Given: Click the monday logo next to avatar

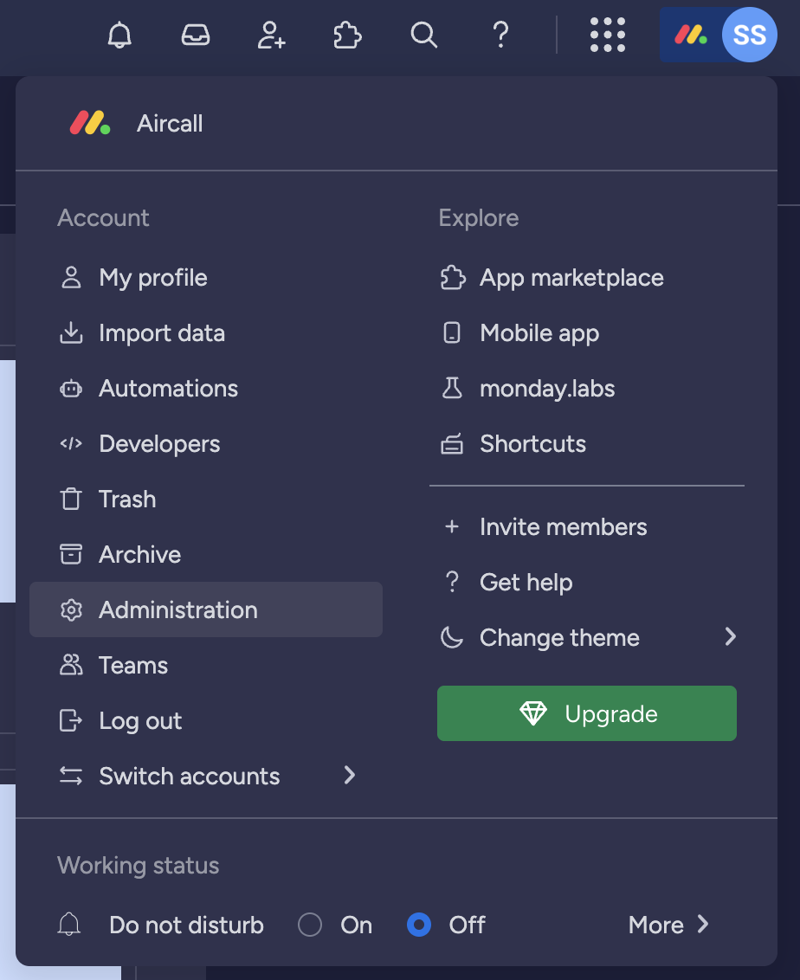Looking at the screenshot, I should [691, 35].
